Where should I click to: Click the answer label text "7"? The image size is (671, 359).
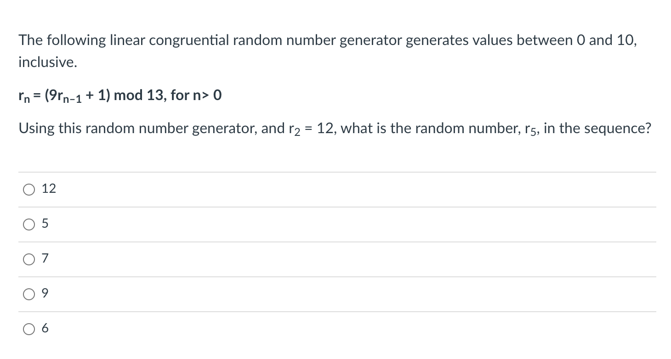click(x=45, y=259)
